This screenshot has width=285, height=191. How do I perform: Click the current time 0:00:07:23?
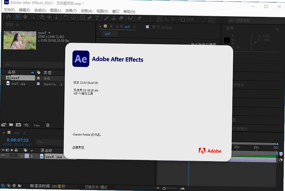(18, 140)
